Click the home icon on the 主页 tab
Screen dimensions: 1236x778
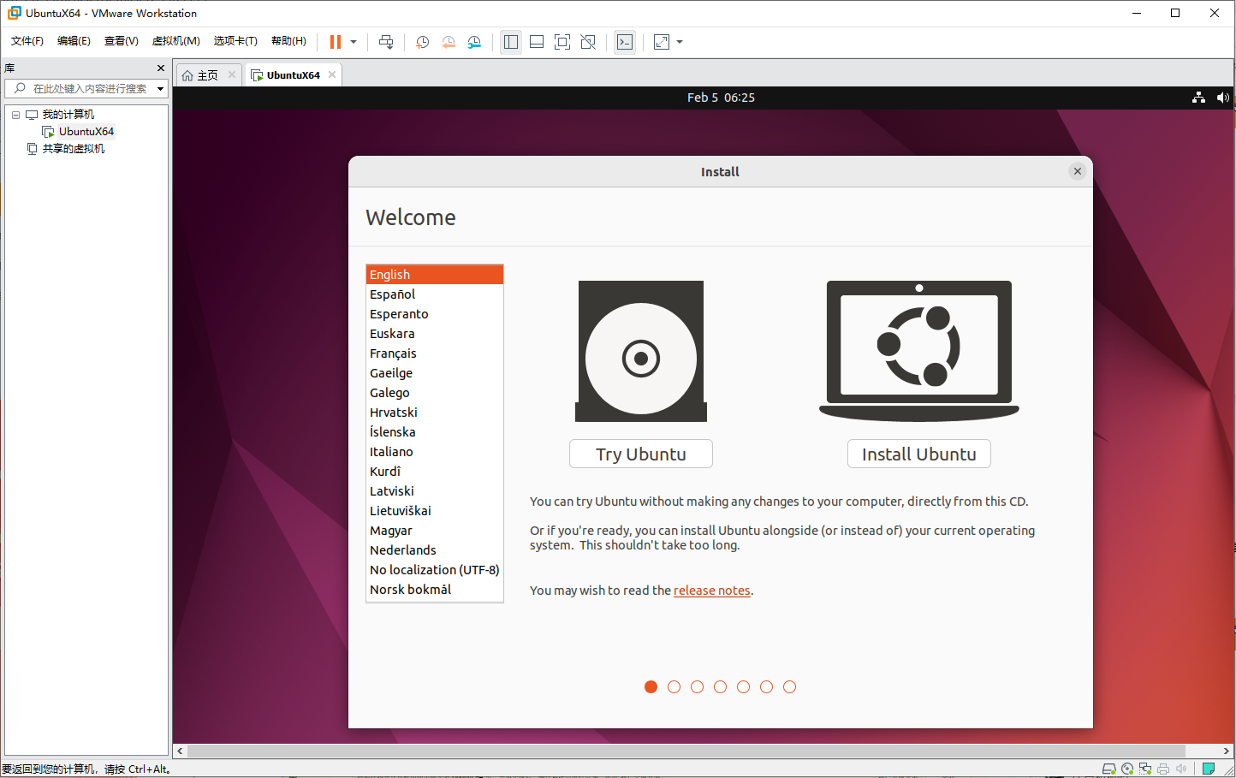(187, 75)
